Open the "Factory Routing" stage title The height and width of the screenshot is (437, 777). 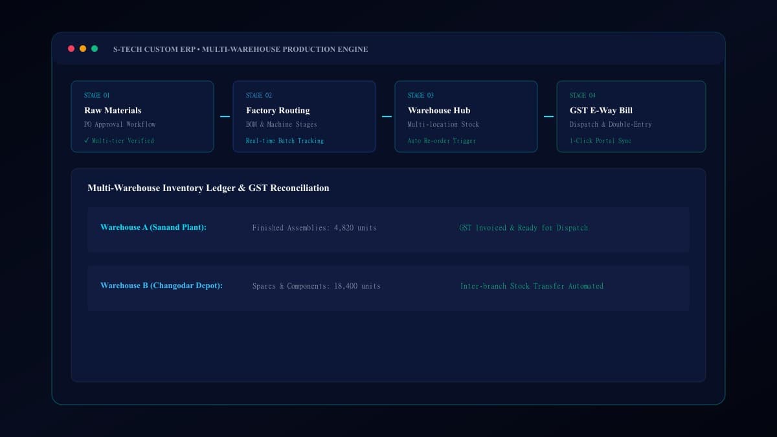278,110
